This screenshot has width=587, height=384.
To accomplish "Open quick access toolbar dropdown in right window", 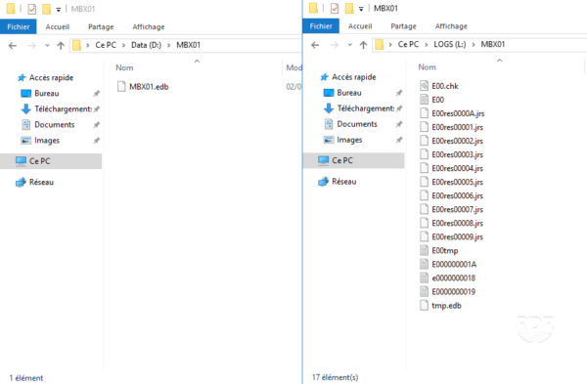I will click(361, 9).
